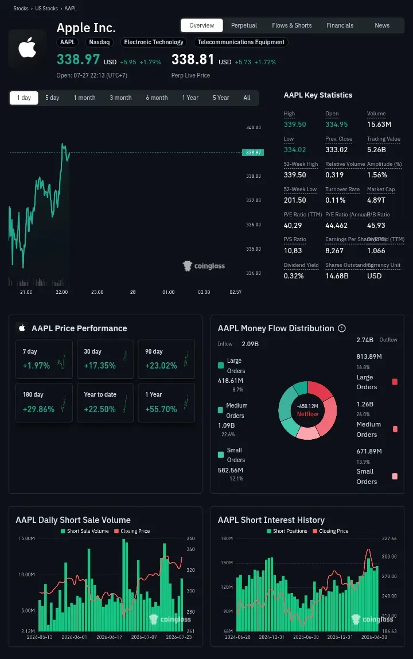This screenshot has width=413, height=659.
Task: Click the Netflow donut chart center
Action: (x=307, y=410)
